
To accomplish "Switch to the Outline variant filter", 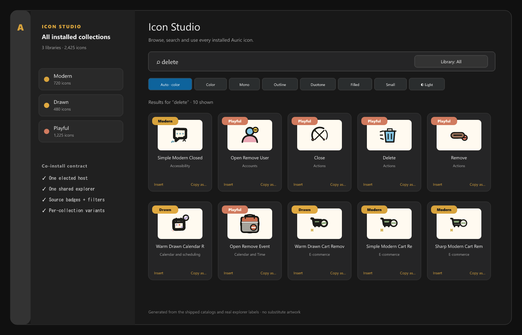I will pyautogui.click(x=280, y=84).
